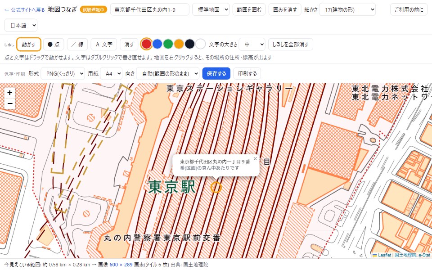Screen dimensions: 432x270
Task: Open the 細かさ zoom level dropdown
Action: point(347,9)
